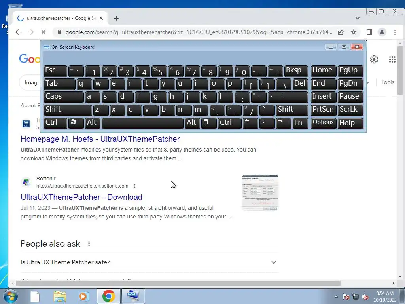405x304 pixels.
Task: Open Windows Explorer from the taskbar
Action: click(x=60, y=296)
